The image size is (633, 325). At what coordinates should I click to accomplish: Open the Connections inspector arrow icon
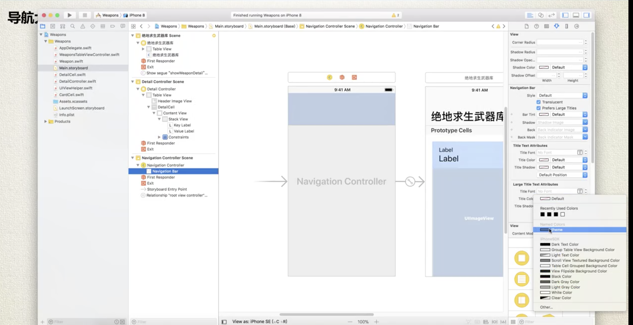point(577,26)
